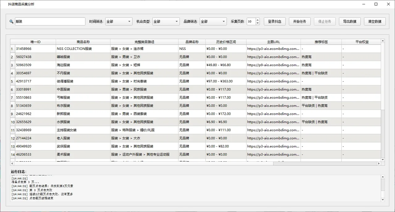Image resolution: width=395 pixels, height=212 pixels.
Task: Select the ID cell 56027438
Action: point(35,57)
